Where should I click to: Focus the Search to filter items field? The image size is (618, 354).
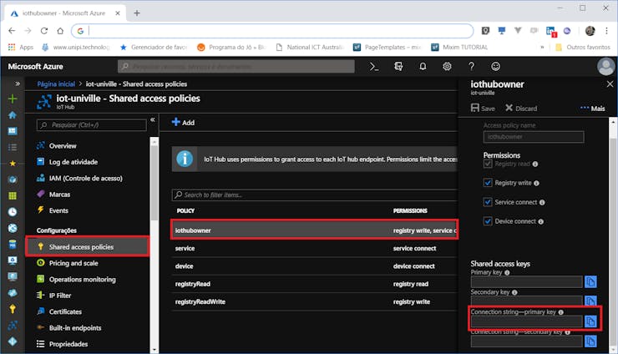coord(314,195)
